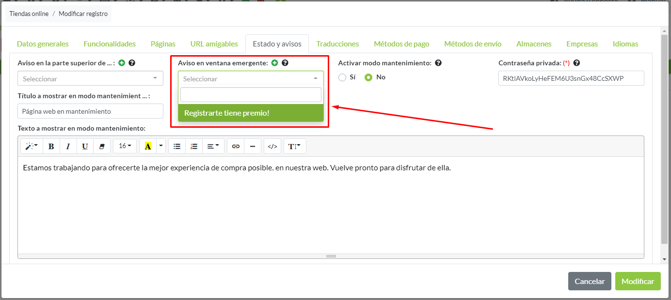
Task: Click the eraser clear-formatting icon
Action: (101, 146)
